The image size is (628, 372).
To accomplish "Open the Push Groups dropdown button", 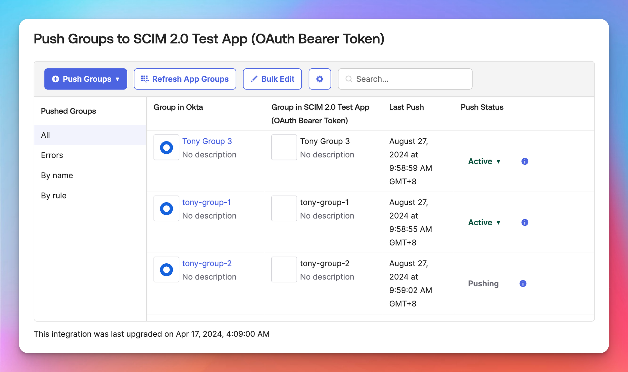I will 86,79.
